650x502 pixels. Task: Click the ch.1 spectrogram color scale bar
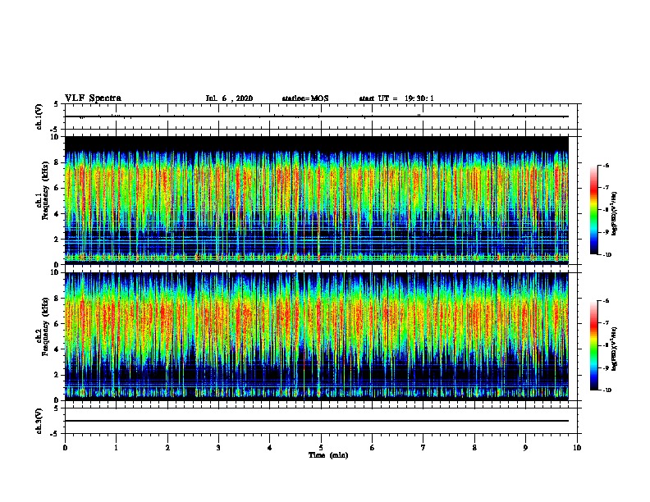pyautogui.click(x=594, y=210)
